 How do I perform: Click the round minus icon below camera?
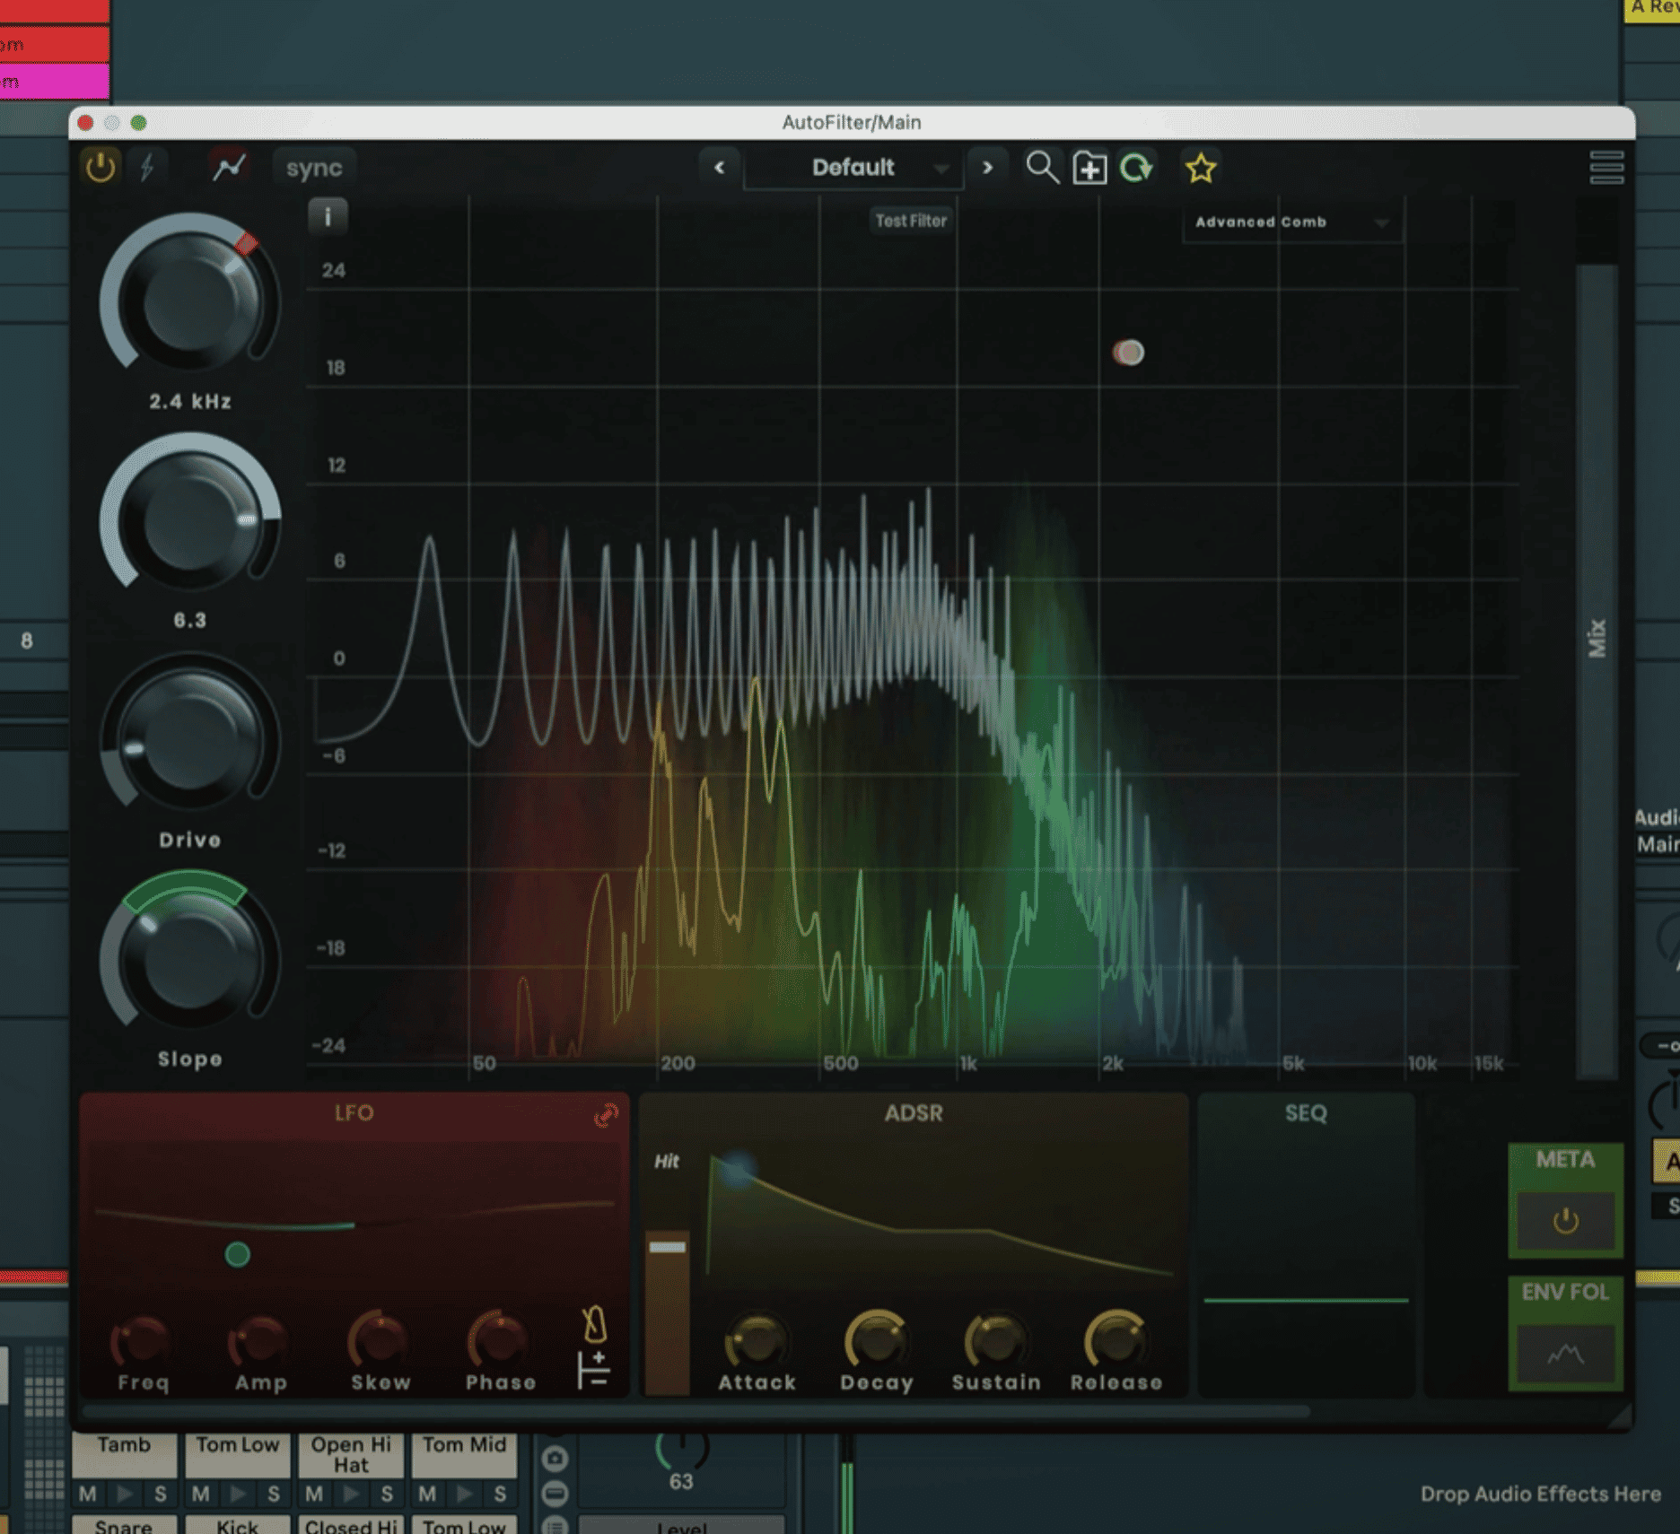(x=556, y=1494)
